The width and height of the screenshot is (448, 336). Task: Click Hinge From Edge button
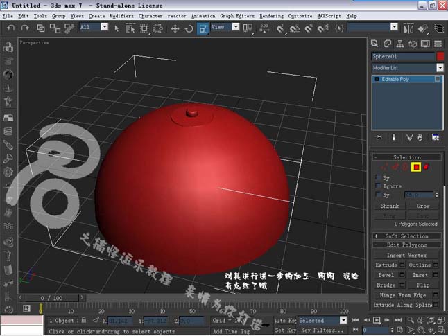pos(403,295)
